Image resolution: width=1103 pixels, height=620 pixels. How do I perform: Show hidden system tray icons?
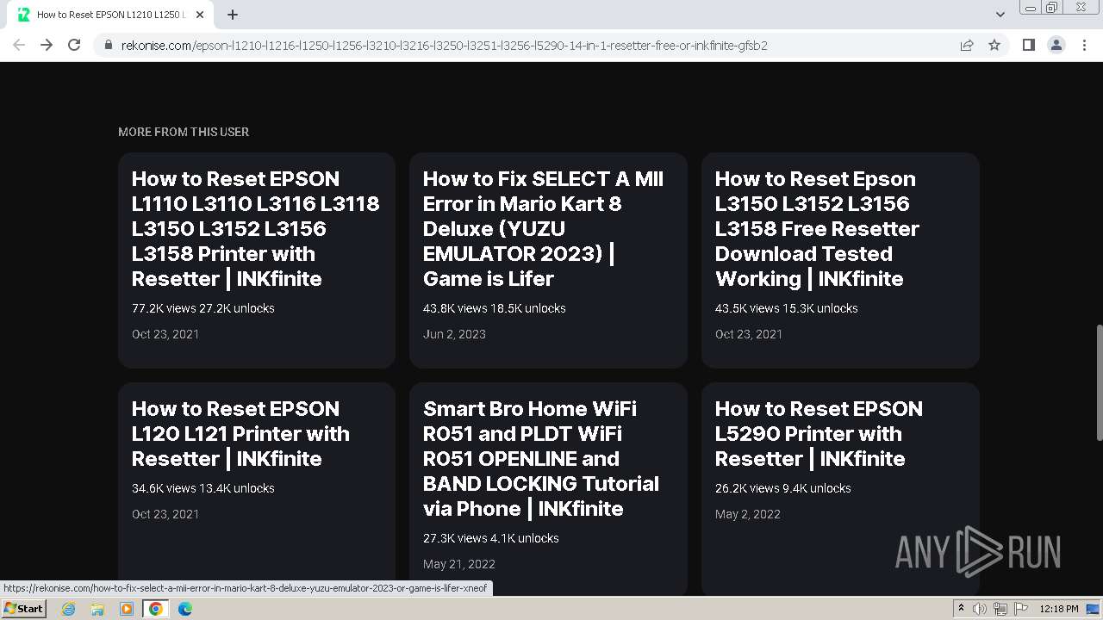pos(962,609)
